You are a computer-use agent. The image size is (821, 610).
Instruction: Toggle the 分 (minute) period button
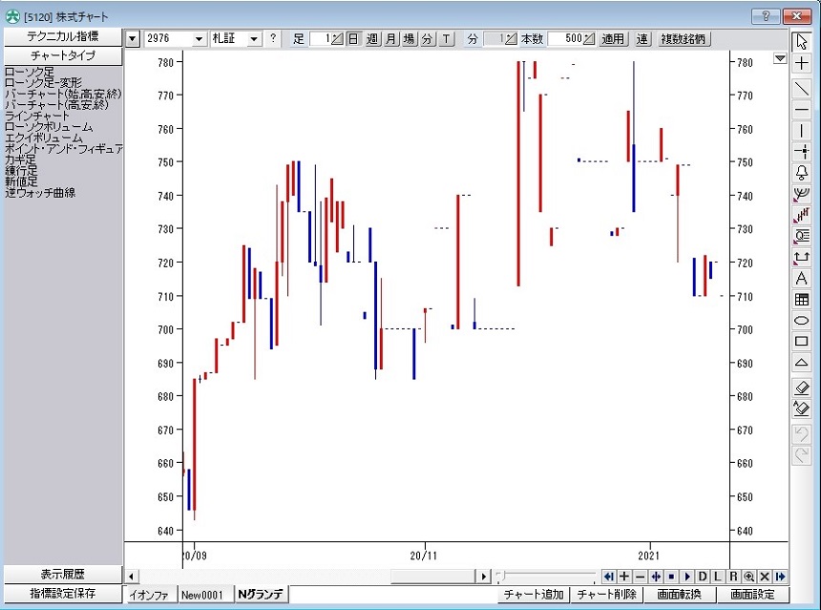pyautogui.click(x=428, y=39)
